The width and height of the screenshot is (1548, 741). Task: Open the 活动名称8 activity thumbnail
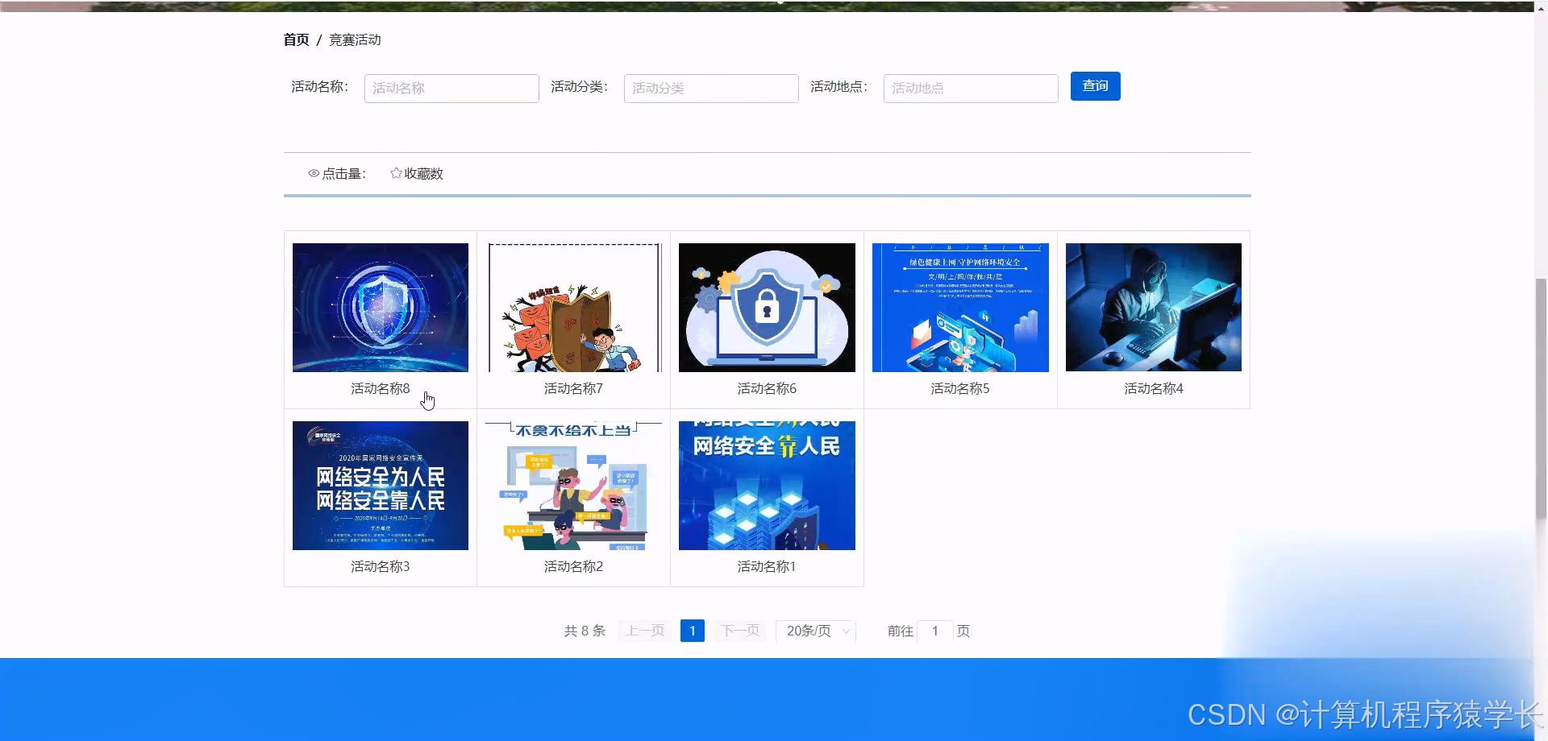click(380, 307)
